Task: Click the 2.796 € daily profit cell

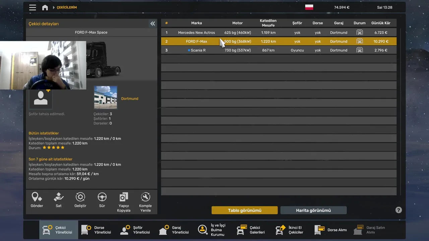Action: pos(381,50)
